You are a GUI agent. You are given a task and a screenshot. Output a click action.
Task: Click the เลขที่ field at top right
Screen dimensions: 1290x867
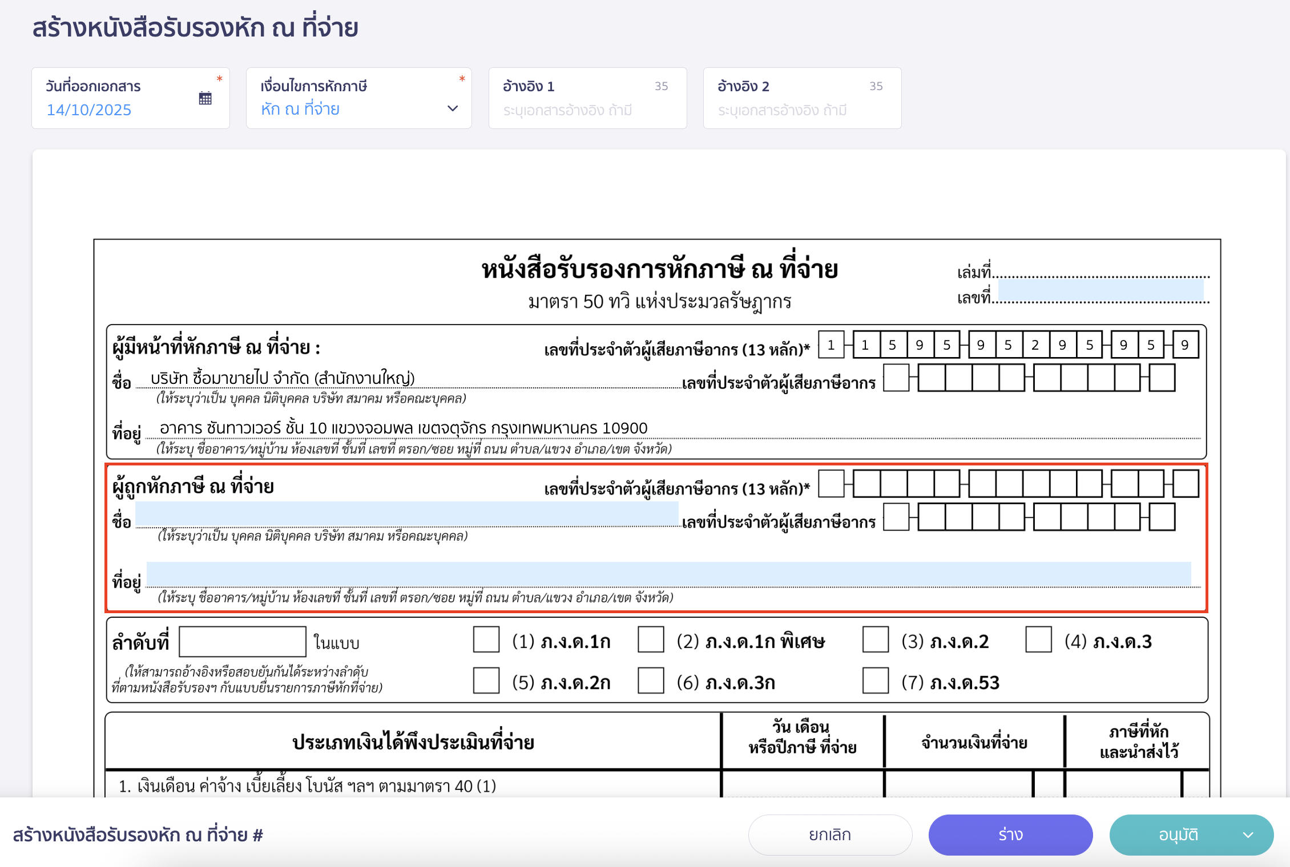tap(1100, 290)
